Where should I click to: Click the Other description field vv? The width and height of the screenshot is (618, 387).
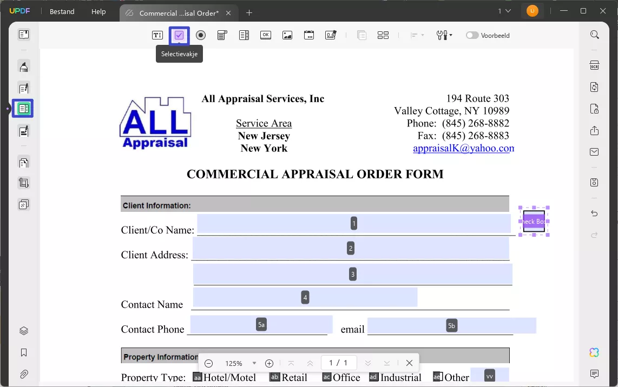[x=490, y=375]
